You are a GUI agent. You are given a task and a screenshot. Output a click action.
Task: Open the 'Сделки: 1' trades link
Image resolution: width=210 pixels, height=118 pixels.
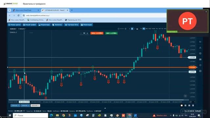[x=13, y=32]
